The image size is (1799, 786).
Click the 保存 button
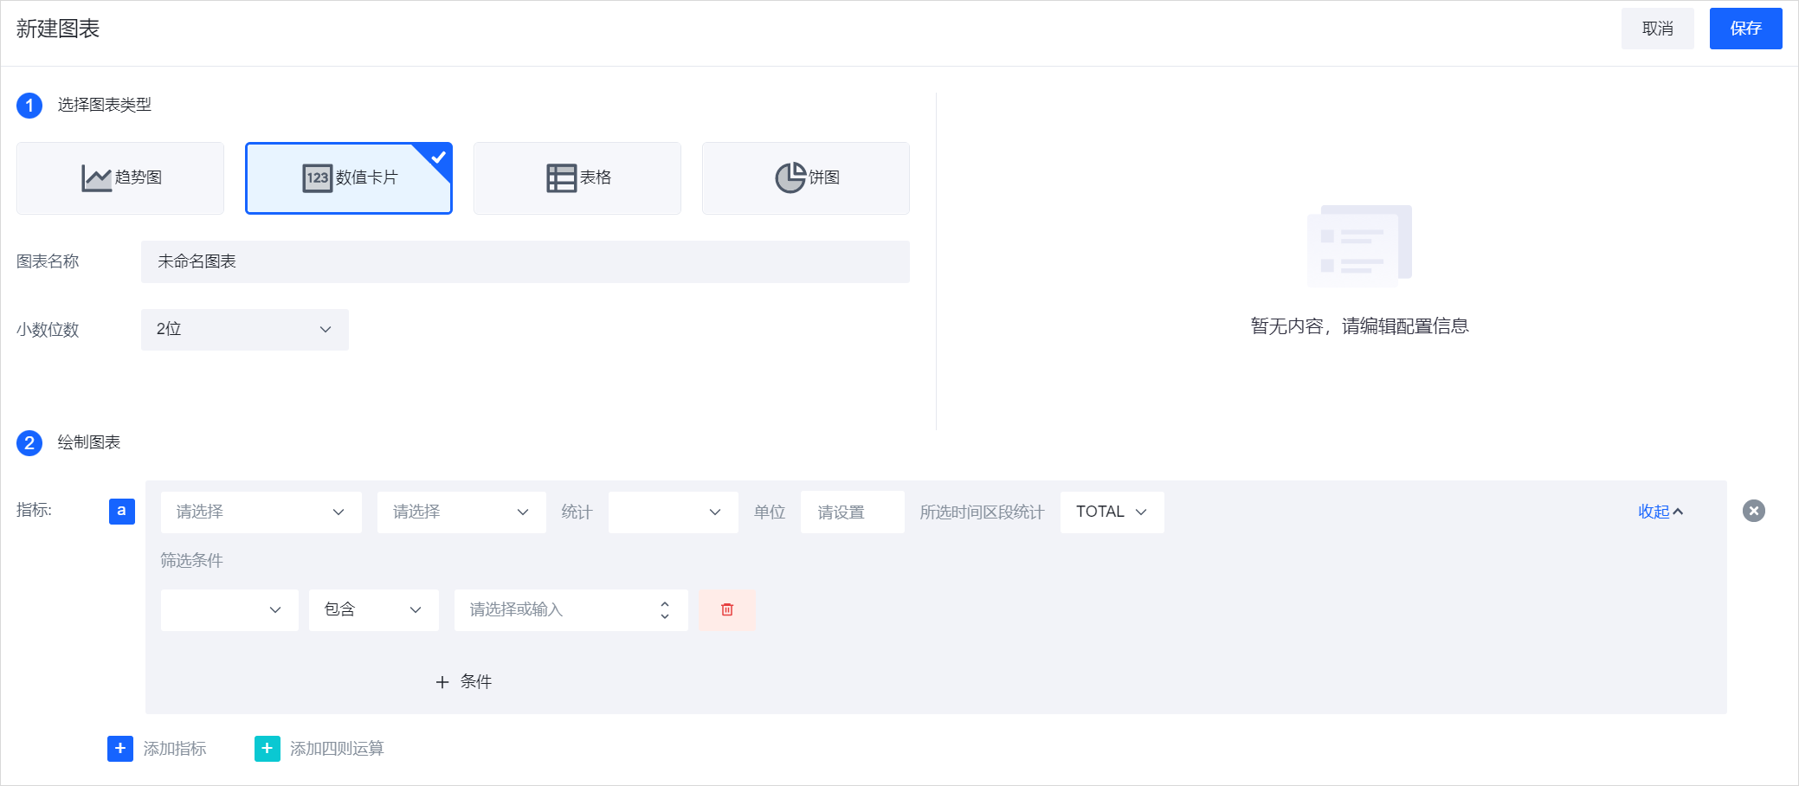point(1745,29)
